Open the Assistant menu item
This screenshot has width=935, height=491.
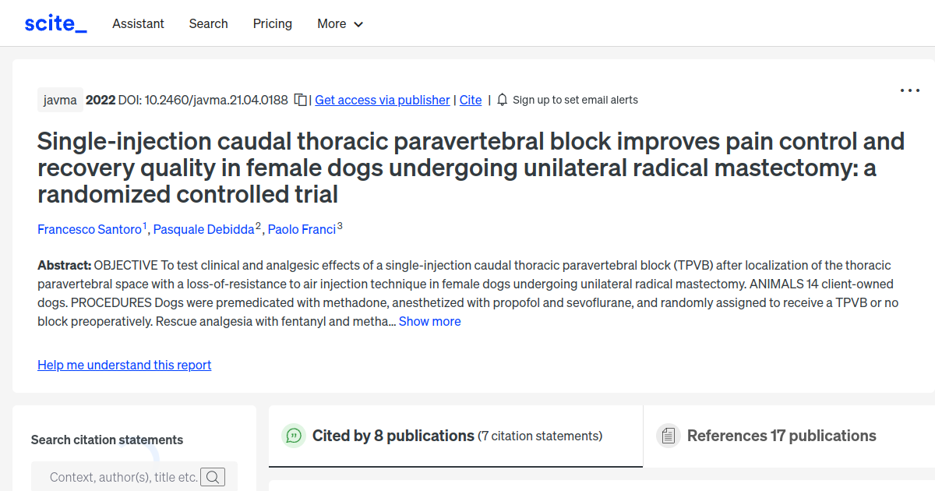(138, 23)
